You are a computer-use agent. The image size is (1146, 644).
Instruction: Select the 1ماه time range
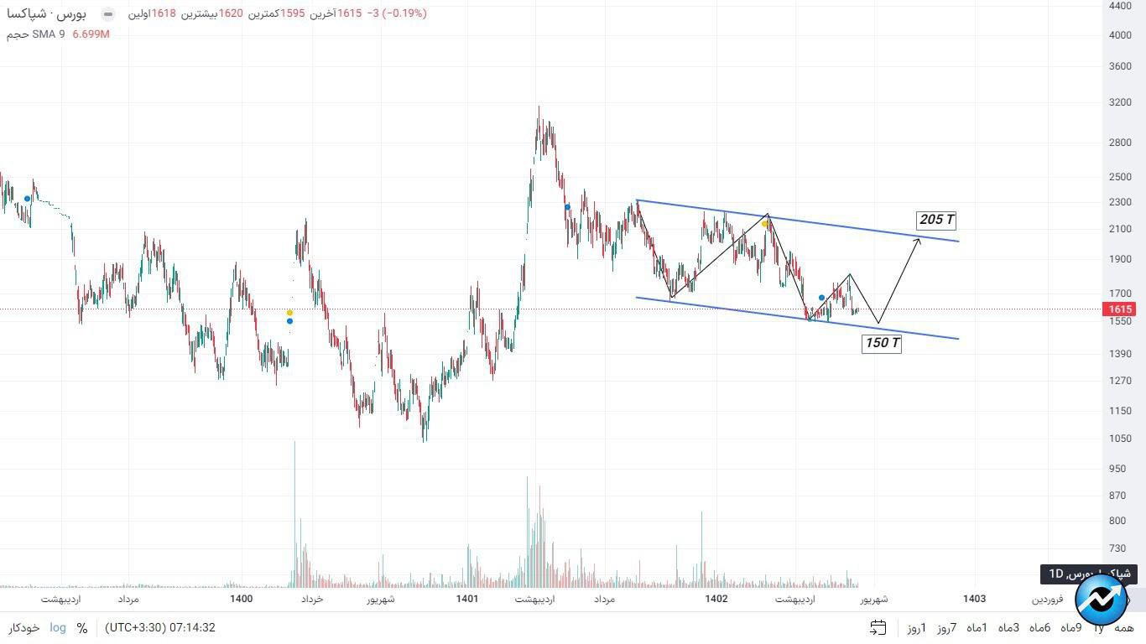point(977,627)
